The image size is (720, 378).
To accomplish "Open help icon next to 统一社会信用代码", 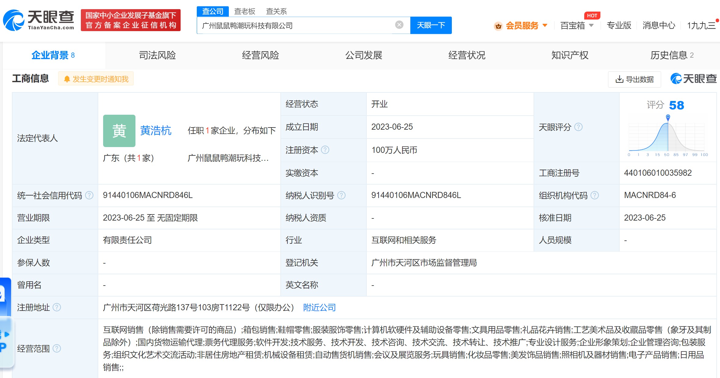I will (x=89, y=195).
